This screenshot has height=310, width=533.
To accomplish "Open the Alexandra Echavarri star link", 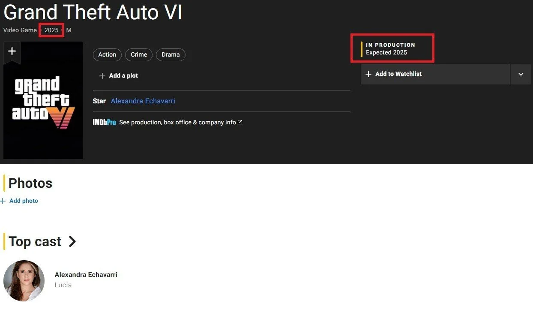I will [143, 101].
